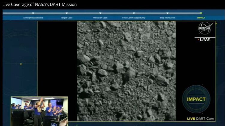225x126 pixels.
Task: Click the LIVE indicator under NASA logo
Action: [x=205, y=39]
